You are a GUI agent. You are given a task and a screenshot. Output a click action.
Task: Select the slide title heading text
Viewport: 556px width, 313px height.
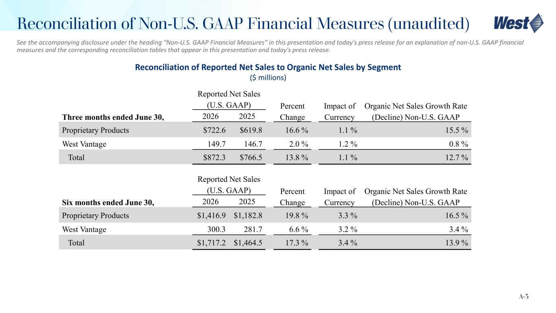tap(243, 24)
